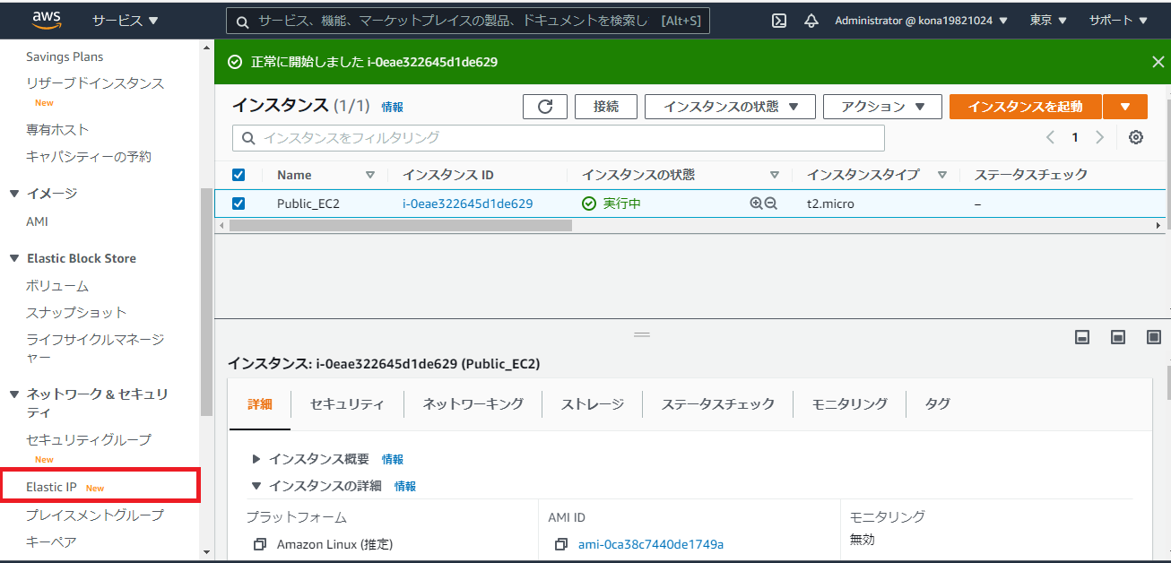Open the サービス services dropdown
1171x563 pixels.
tap(125, 20)
